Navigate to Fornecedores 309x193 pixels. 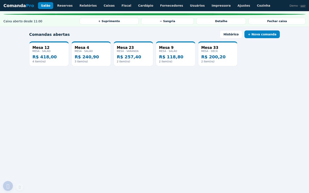[x=171, y=6]
